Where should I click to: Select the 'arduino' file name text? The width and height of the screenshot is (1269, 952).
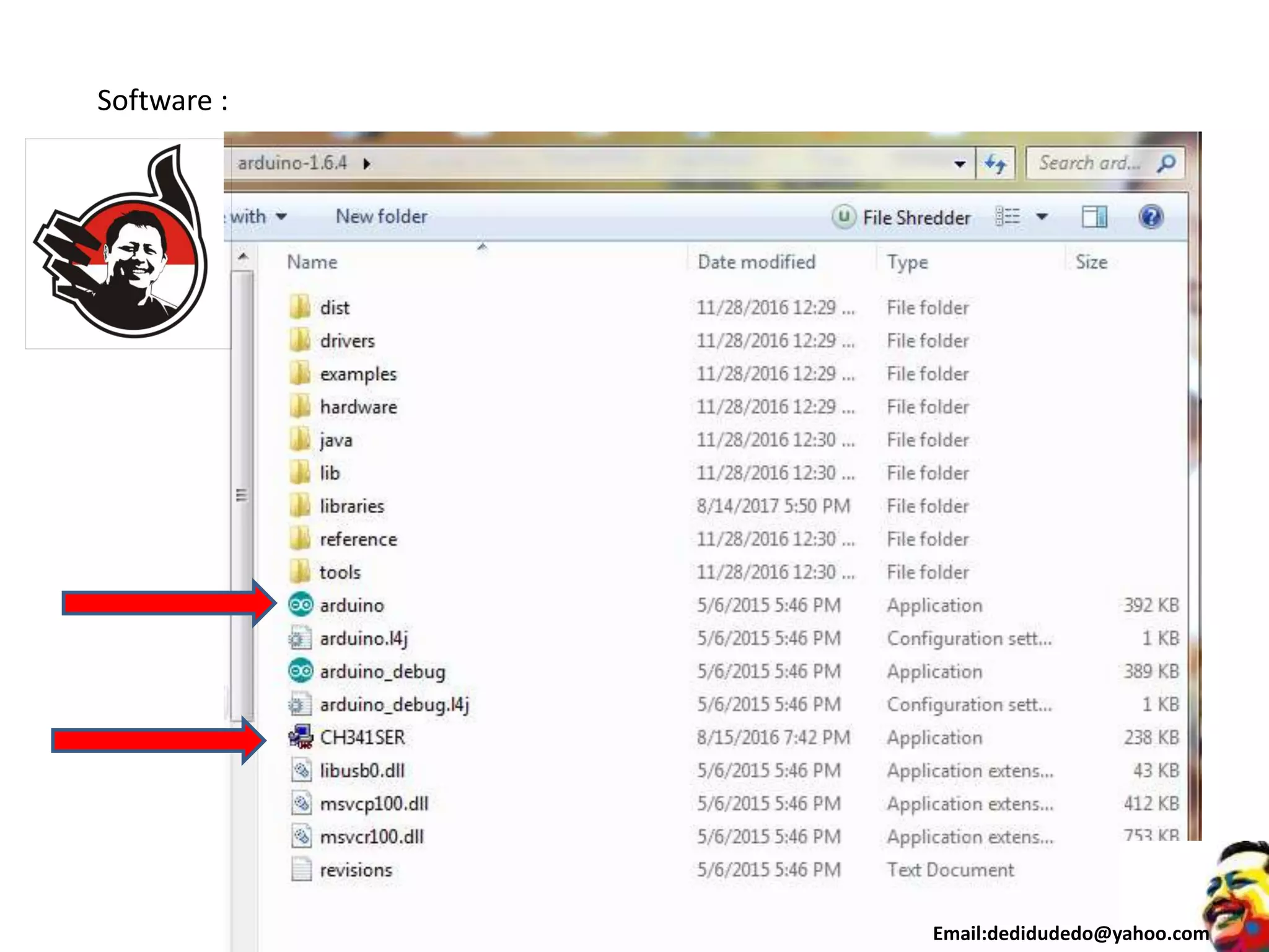tap(352, 605)
